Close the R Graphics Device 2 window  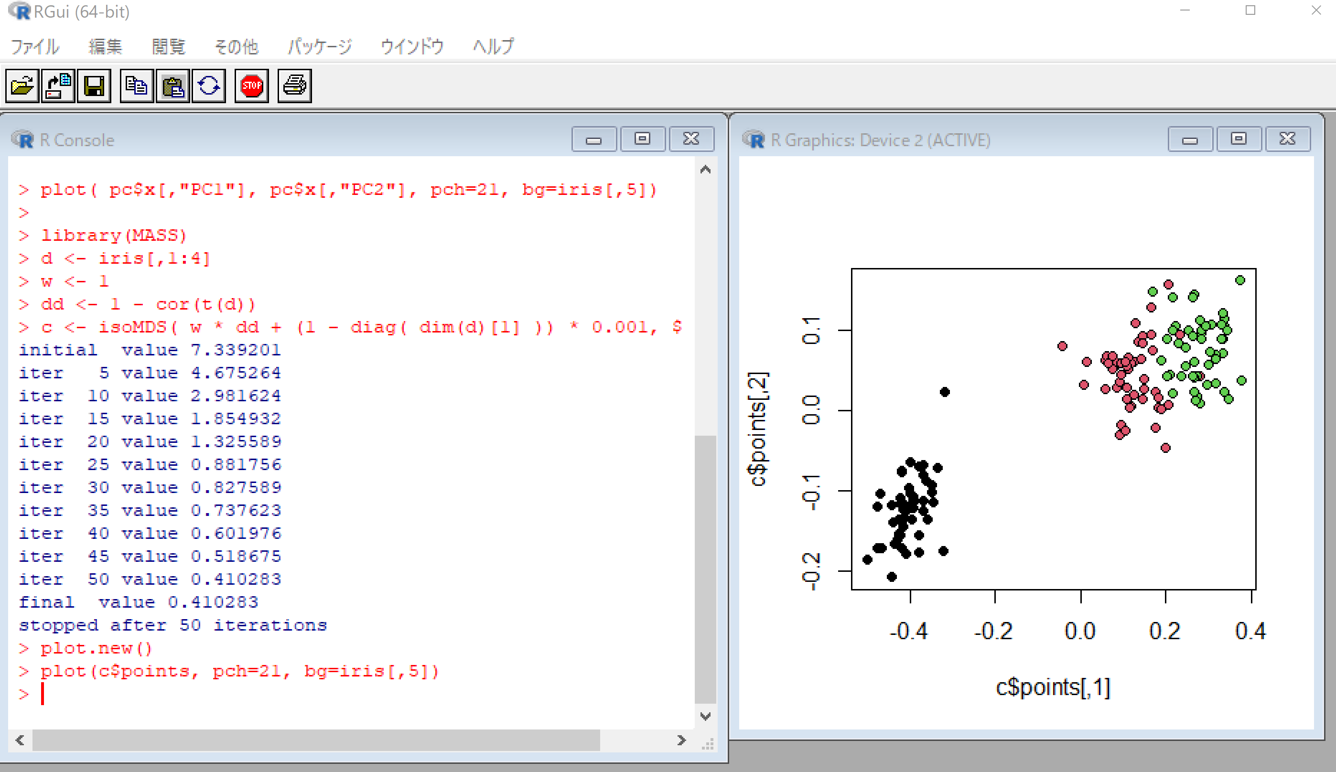[1288, 139]
